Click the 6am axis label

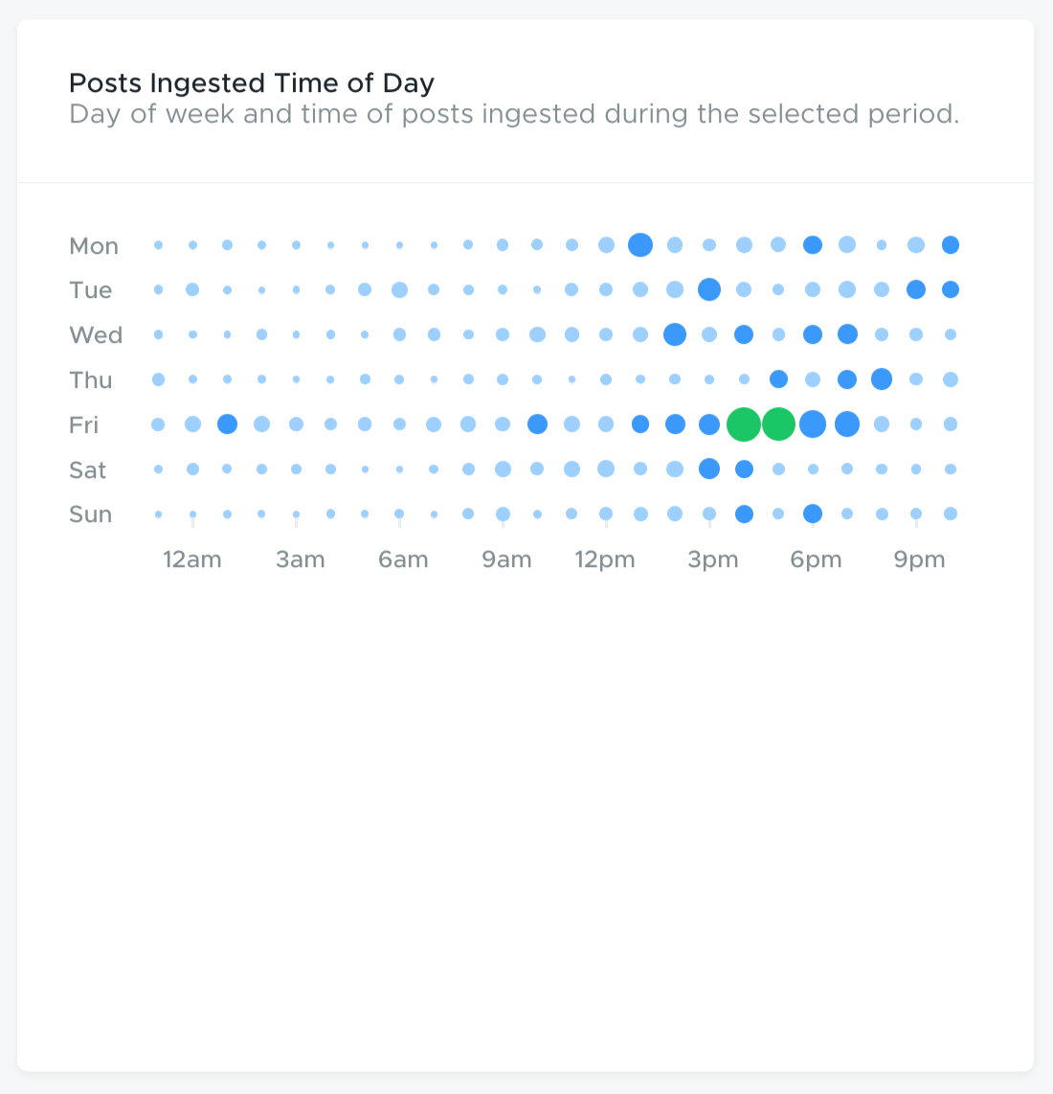click(403, 559)
